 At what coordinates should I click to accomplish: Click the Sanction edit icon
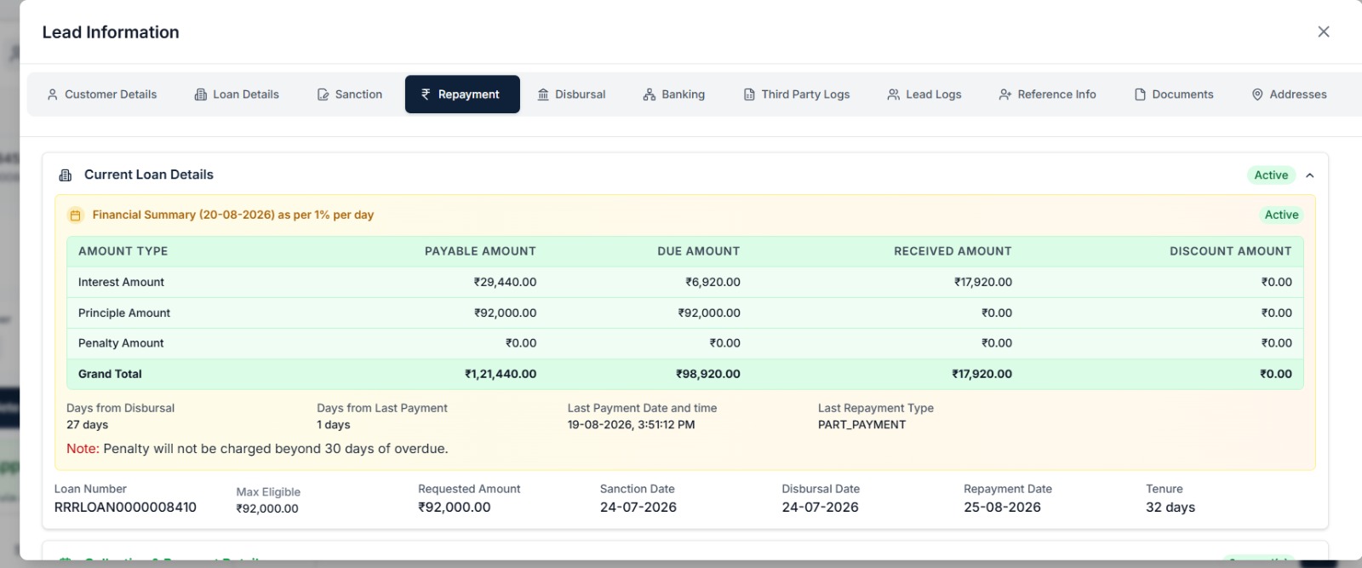pyautogui.click(x=323, y=95)
